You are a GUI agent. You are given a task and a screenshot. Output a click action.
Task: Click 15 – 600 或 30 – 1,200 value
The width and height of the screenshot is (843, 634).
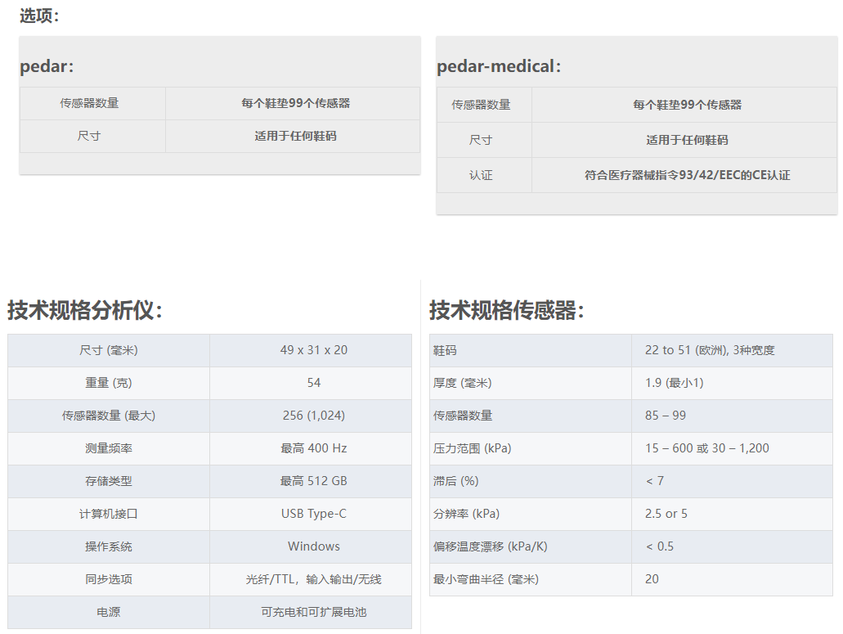pyautogui.click(x=707, y=448)
